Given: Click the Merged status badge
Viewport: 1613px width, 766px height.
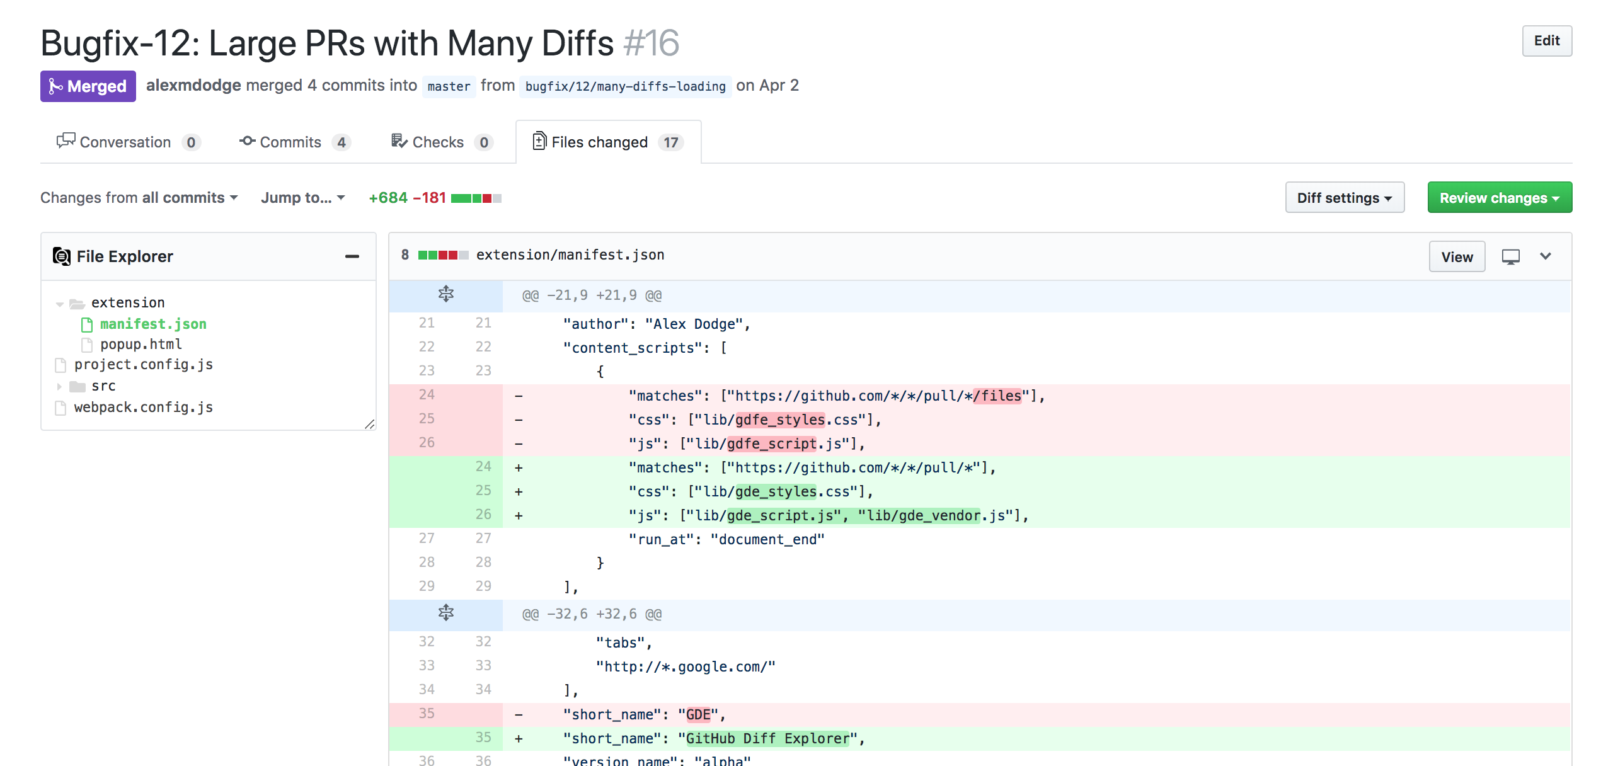Looking at the screenshot, I should tap(88, 86).
